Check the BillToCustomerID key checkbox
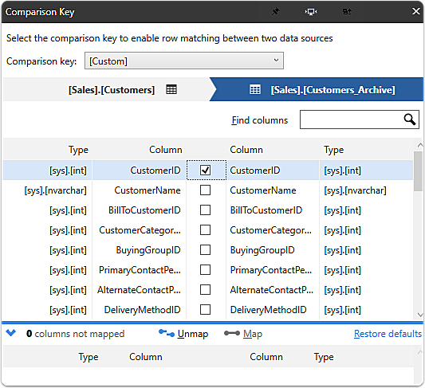Screen dimensions: 425x388 pos(205,210)
